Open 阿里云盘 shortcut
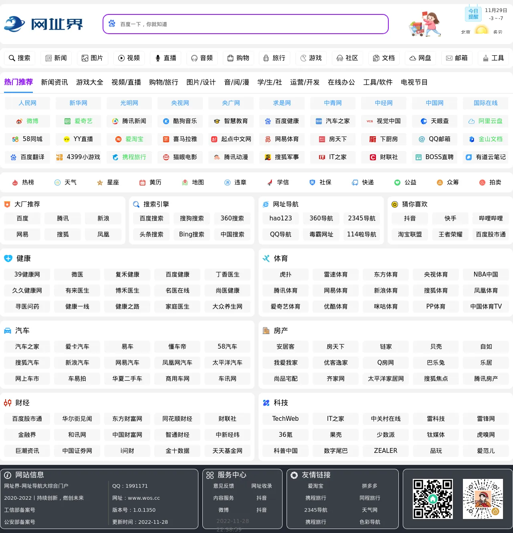 tap(485, 121)
